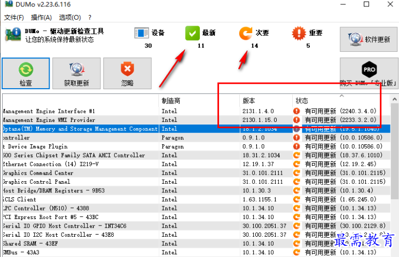Select Ethernet Connection (14) I219-V row
This screenshot has width=399, height=257.
click(197, 164)
